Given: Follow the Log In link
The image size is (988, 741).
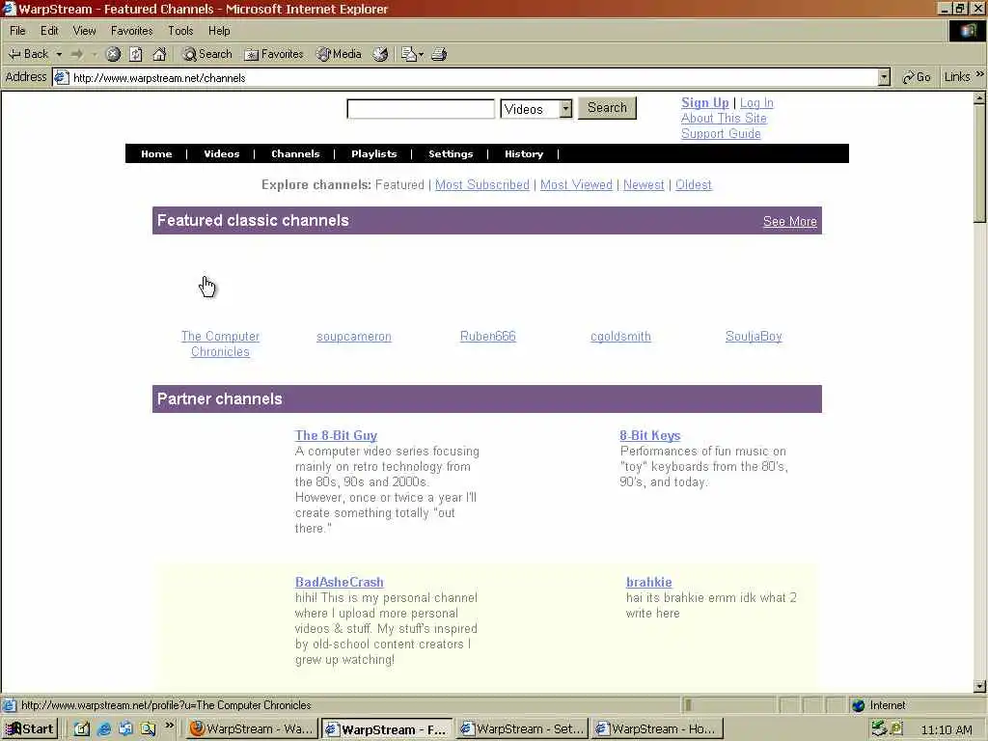Looking at the screenshot, I should (x=756, y=102).
